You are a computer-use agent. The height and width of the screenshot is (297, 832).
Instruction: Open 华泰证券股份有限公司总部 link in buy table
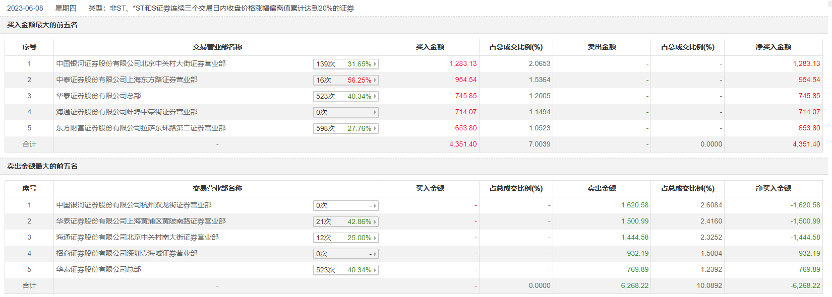98,96
